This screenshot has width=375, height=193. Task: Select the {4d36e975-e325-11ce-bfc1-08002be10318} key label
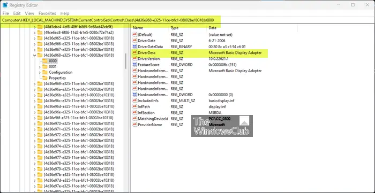(79, 152)
